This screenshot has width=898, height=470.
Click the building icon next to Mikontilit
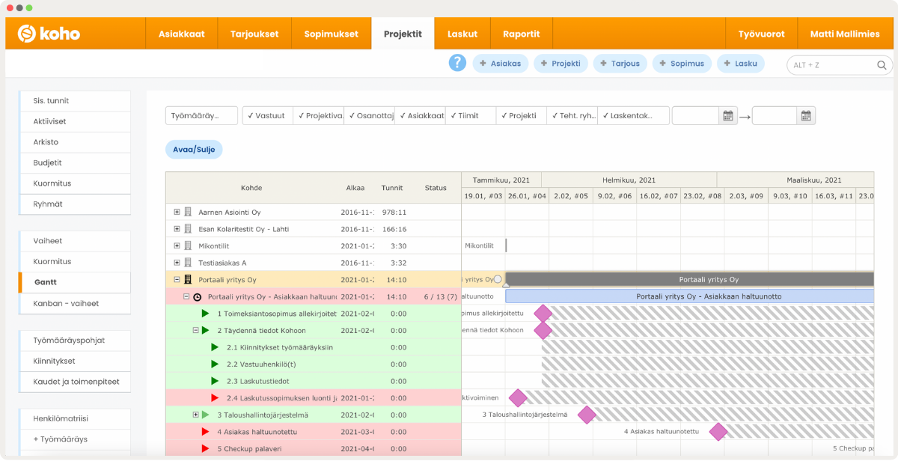(188, 246)
